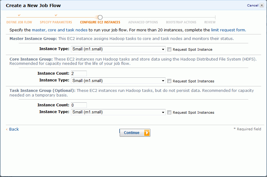This screenshot has width=267, height=177.
Task: Click the Define Job Flow checkmark
Action: tap(19, 15)
